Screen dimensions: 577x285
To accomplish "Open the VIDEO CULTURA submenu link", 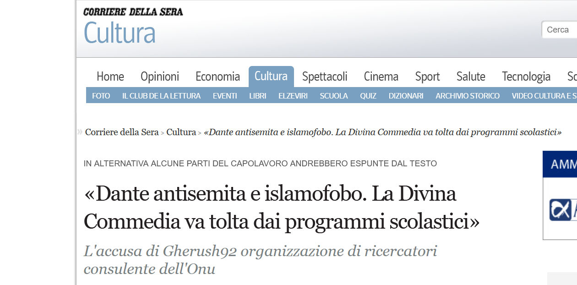I will pyautogui.click(x=544, y=96).
